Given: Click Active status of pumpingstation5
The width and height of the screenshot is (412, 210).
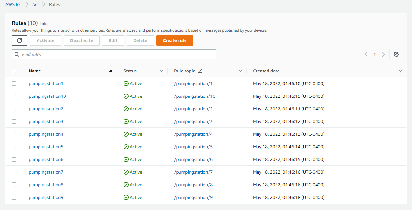Looking at the screenshot, I should [133, 147].
